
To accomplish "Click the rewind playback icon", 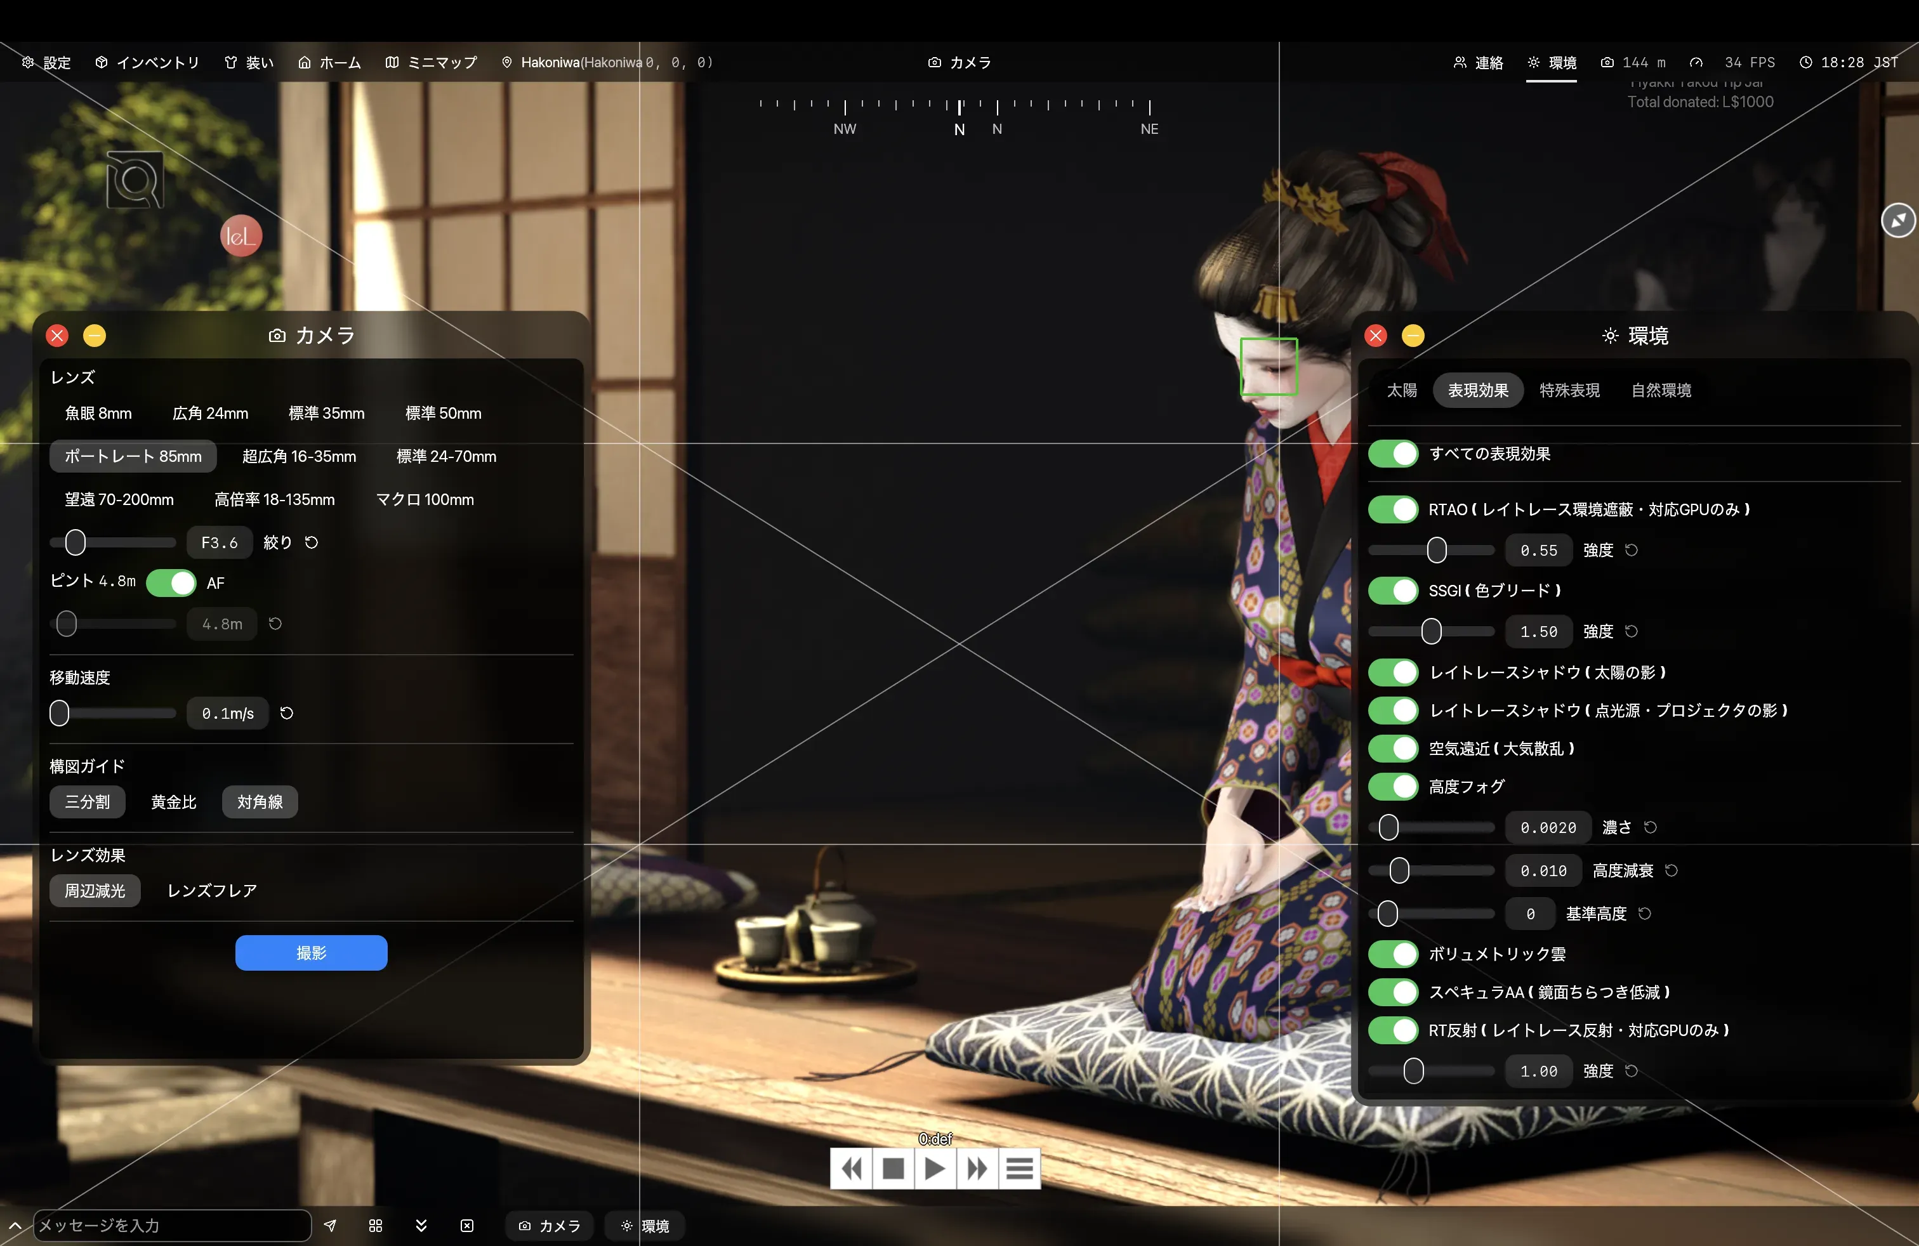I will pos(852,1168).
